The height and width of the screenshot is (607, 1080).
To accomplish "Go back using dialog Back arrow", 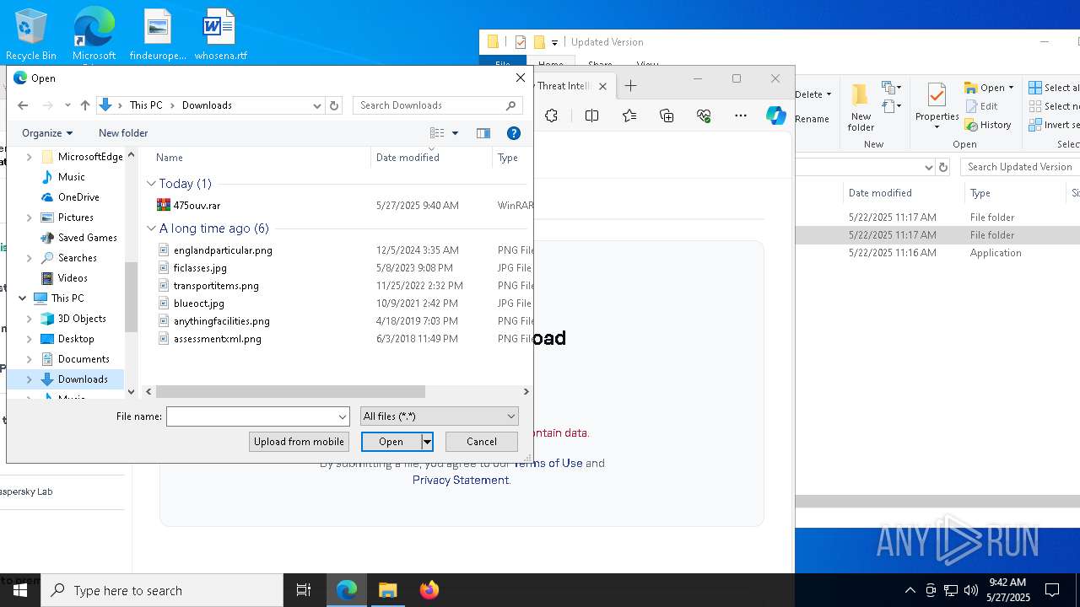I will point(23,105).
